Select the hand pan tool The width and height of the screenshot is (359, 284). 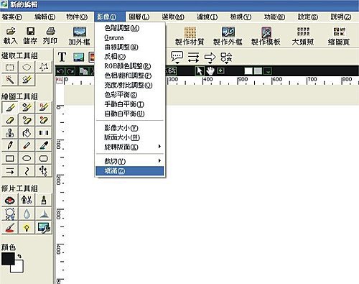coord(210,70)
